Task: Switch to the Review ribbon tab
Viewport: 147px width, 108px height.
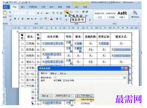Action: 60,7
